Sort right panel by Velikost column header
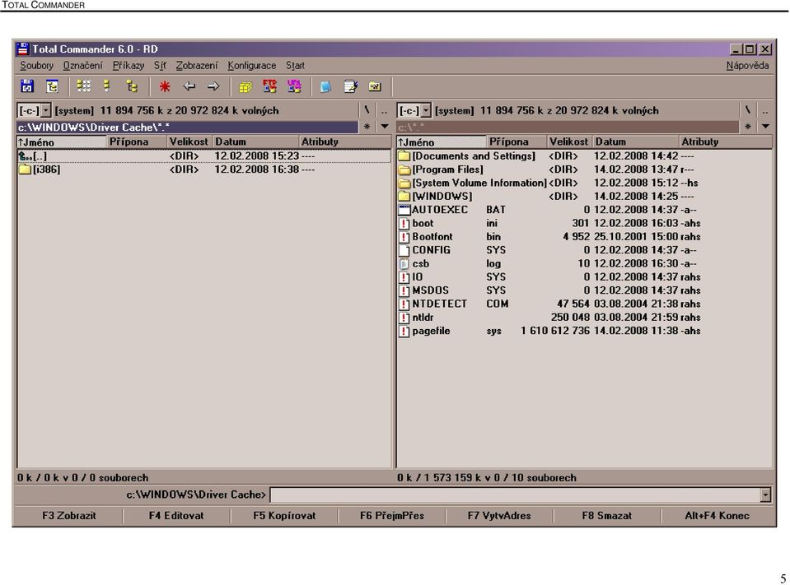Image resolution: width=790 pixels, height=585 pixels. [x=569, y=142]
